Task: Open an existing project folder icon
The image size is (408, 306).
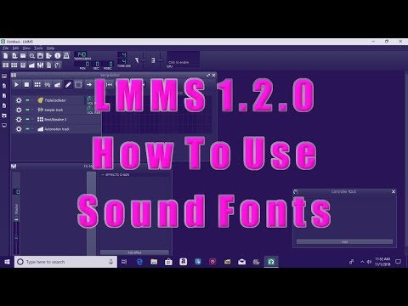Action: (x=23, y=56)
